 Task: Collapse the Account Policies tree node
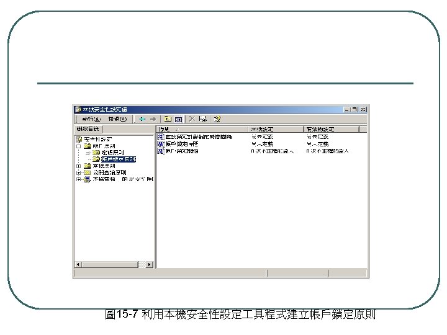pyautogui.click(x=79, y=146)
